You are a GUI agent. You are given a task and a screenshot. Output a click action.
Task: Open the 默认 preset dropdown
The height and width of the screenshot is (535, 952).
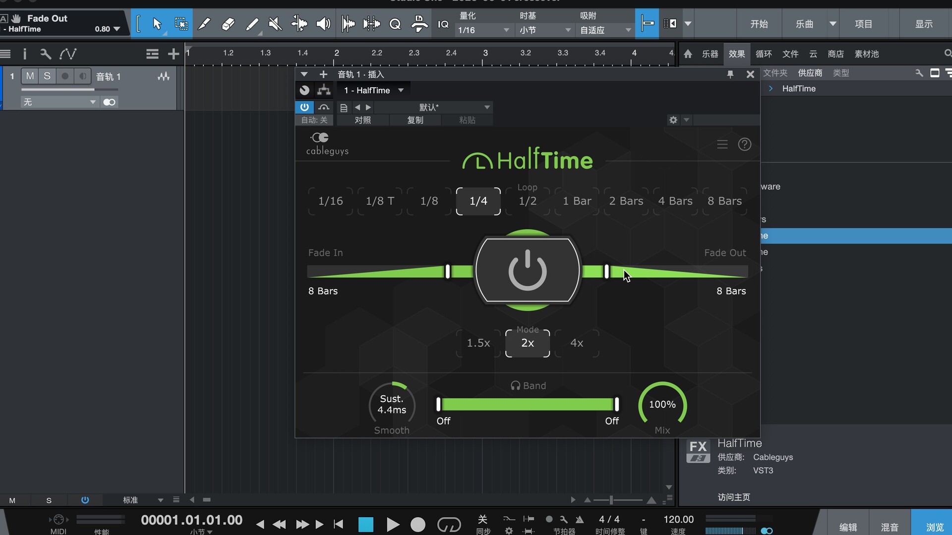pyautogui.click(x=432, y=107)
